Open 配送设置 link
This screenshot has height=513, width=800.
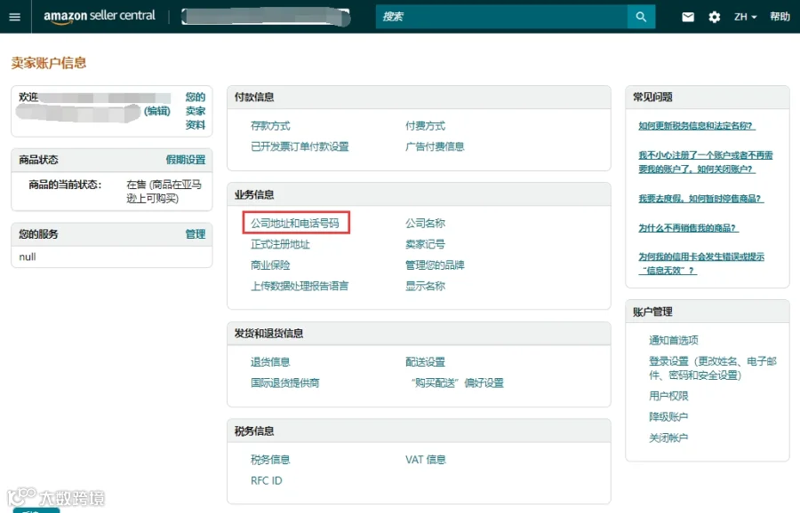[426, 362]
